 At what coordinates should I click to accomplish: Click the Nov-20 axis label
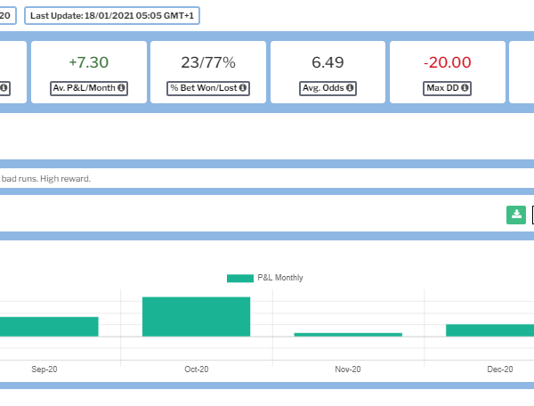coord(348,369)
